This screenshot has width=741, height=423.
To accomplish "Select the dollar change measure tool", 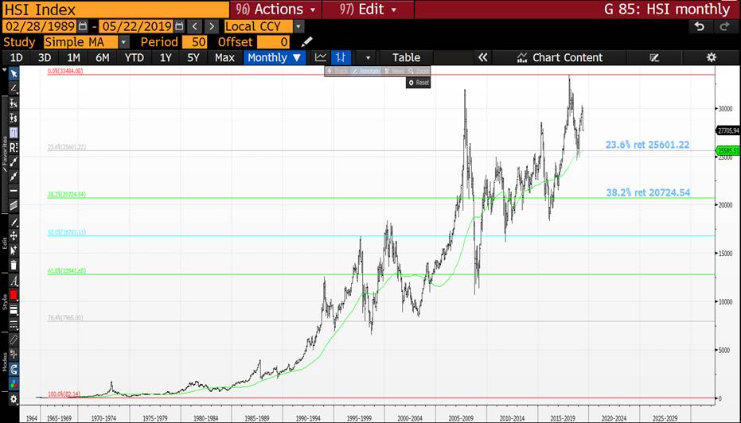I will click(x=14, y=118).
